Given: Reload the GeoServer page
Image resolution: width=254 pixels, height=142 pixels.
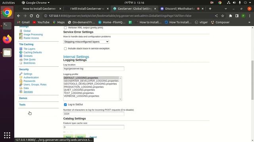Looking at the screenshot, I should 31,16.
